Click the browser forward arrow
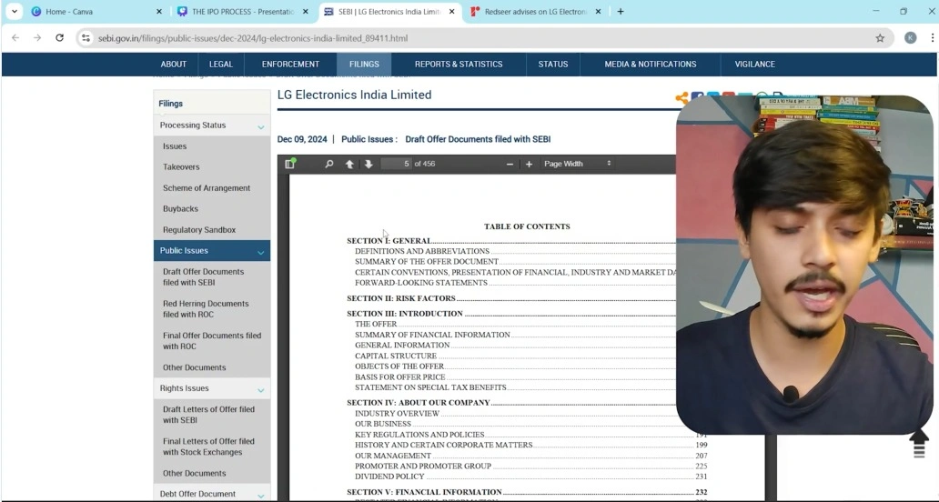Image resolution: width=939 pixels, height=502 pixels. click(x=37, y=37)
